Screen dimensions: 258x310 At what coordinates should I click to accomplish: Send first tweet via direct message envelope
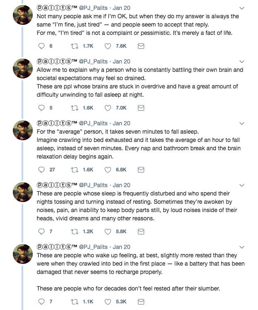(x=141, y=46)
